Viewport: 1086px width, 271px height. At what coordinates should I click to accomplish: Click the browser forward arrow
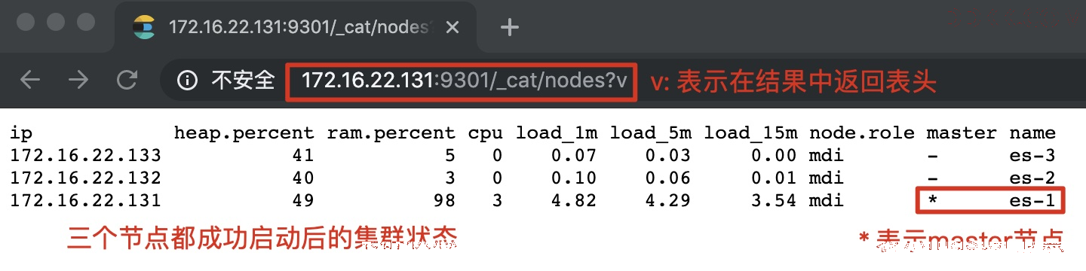(78, 80)
